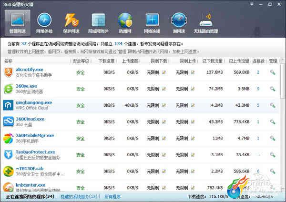Open manage tool for 360Cloud.exe
The height and width of the screenshot is (202, 286).
click(273, 121)
